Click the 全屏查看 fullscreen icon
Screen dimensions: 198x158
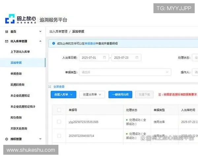coord(49,87)
